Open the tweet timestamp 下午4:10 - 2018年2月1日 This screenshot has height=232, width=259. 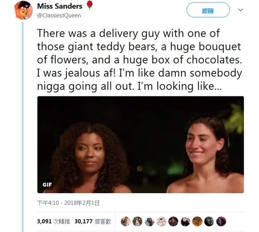tap(68, 202)
